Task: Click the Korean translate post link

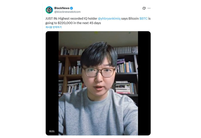Action: tap(53, 27)
